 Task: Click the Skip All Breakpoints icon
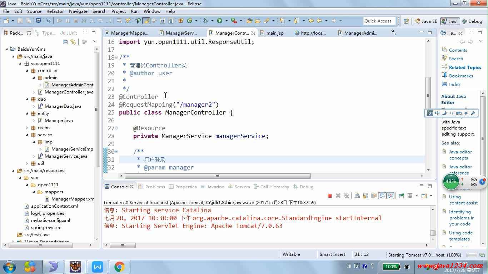click(48, 21)
